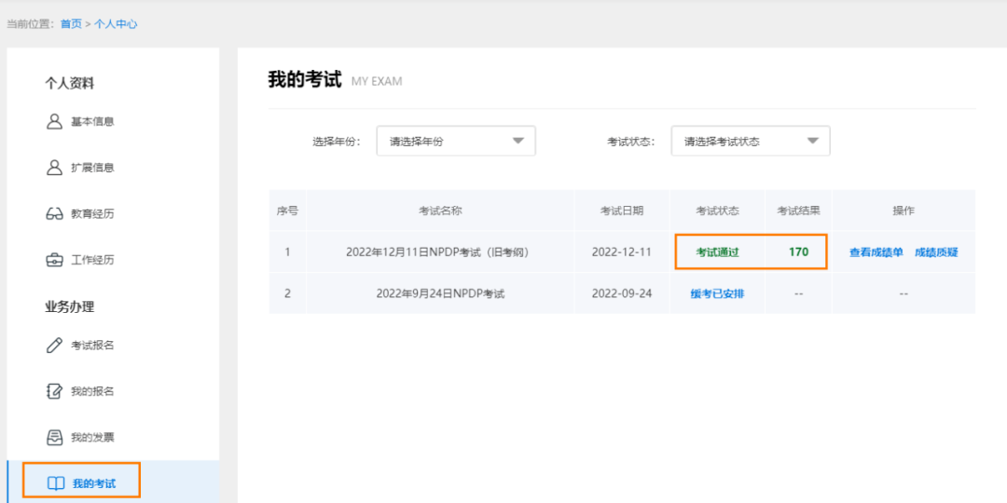Viewport: 1007px width, 503px height.
Task: Click the 我的报名 document icon
Action: click(54, 391)
